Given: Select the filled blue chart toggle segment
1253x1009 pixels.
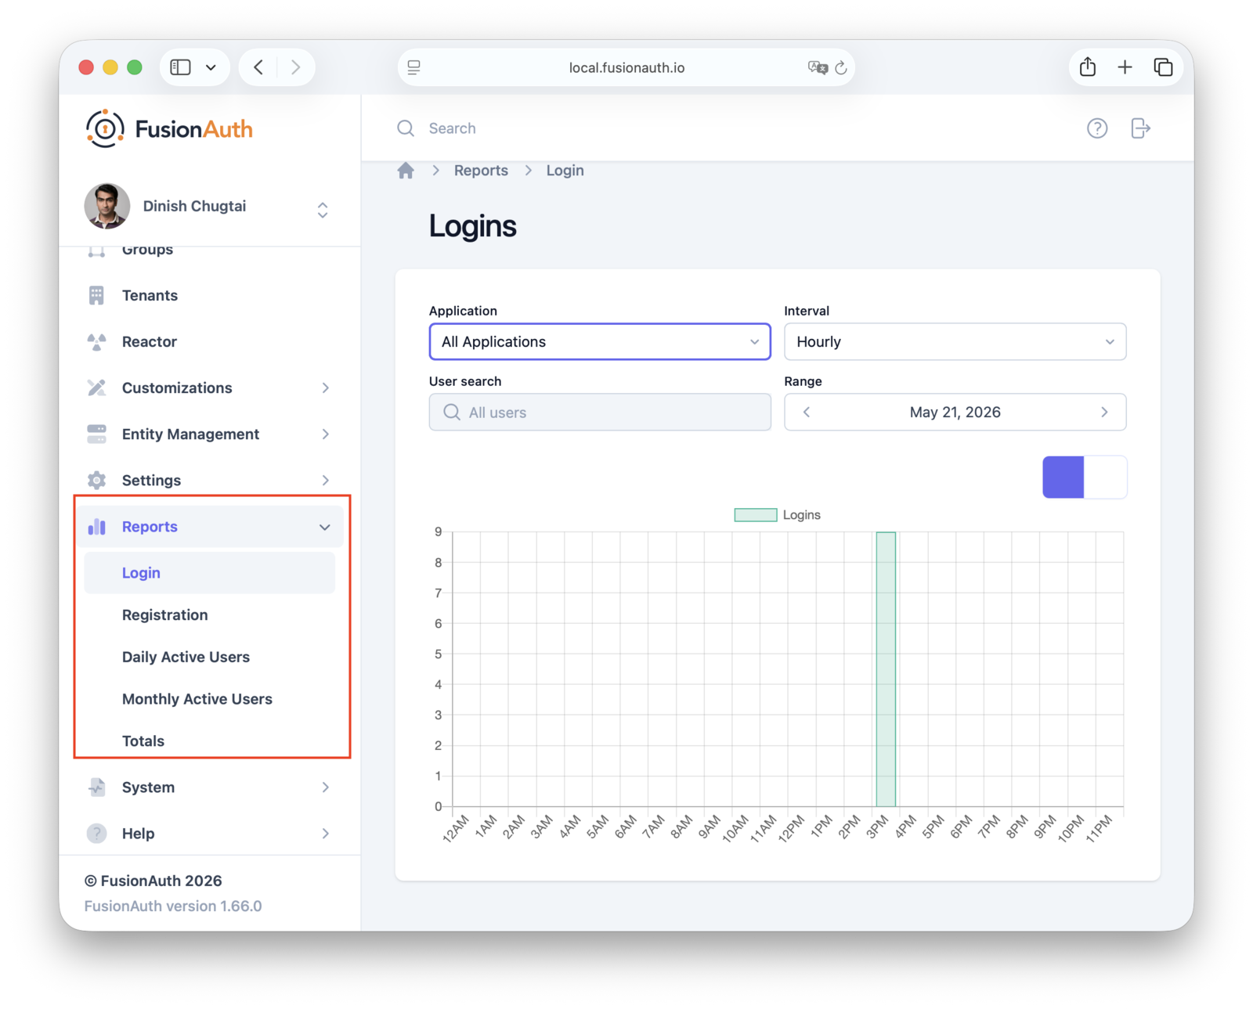Looking at the screenshot, I should click(x=1063, y=477).
